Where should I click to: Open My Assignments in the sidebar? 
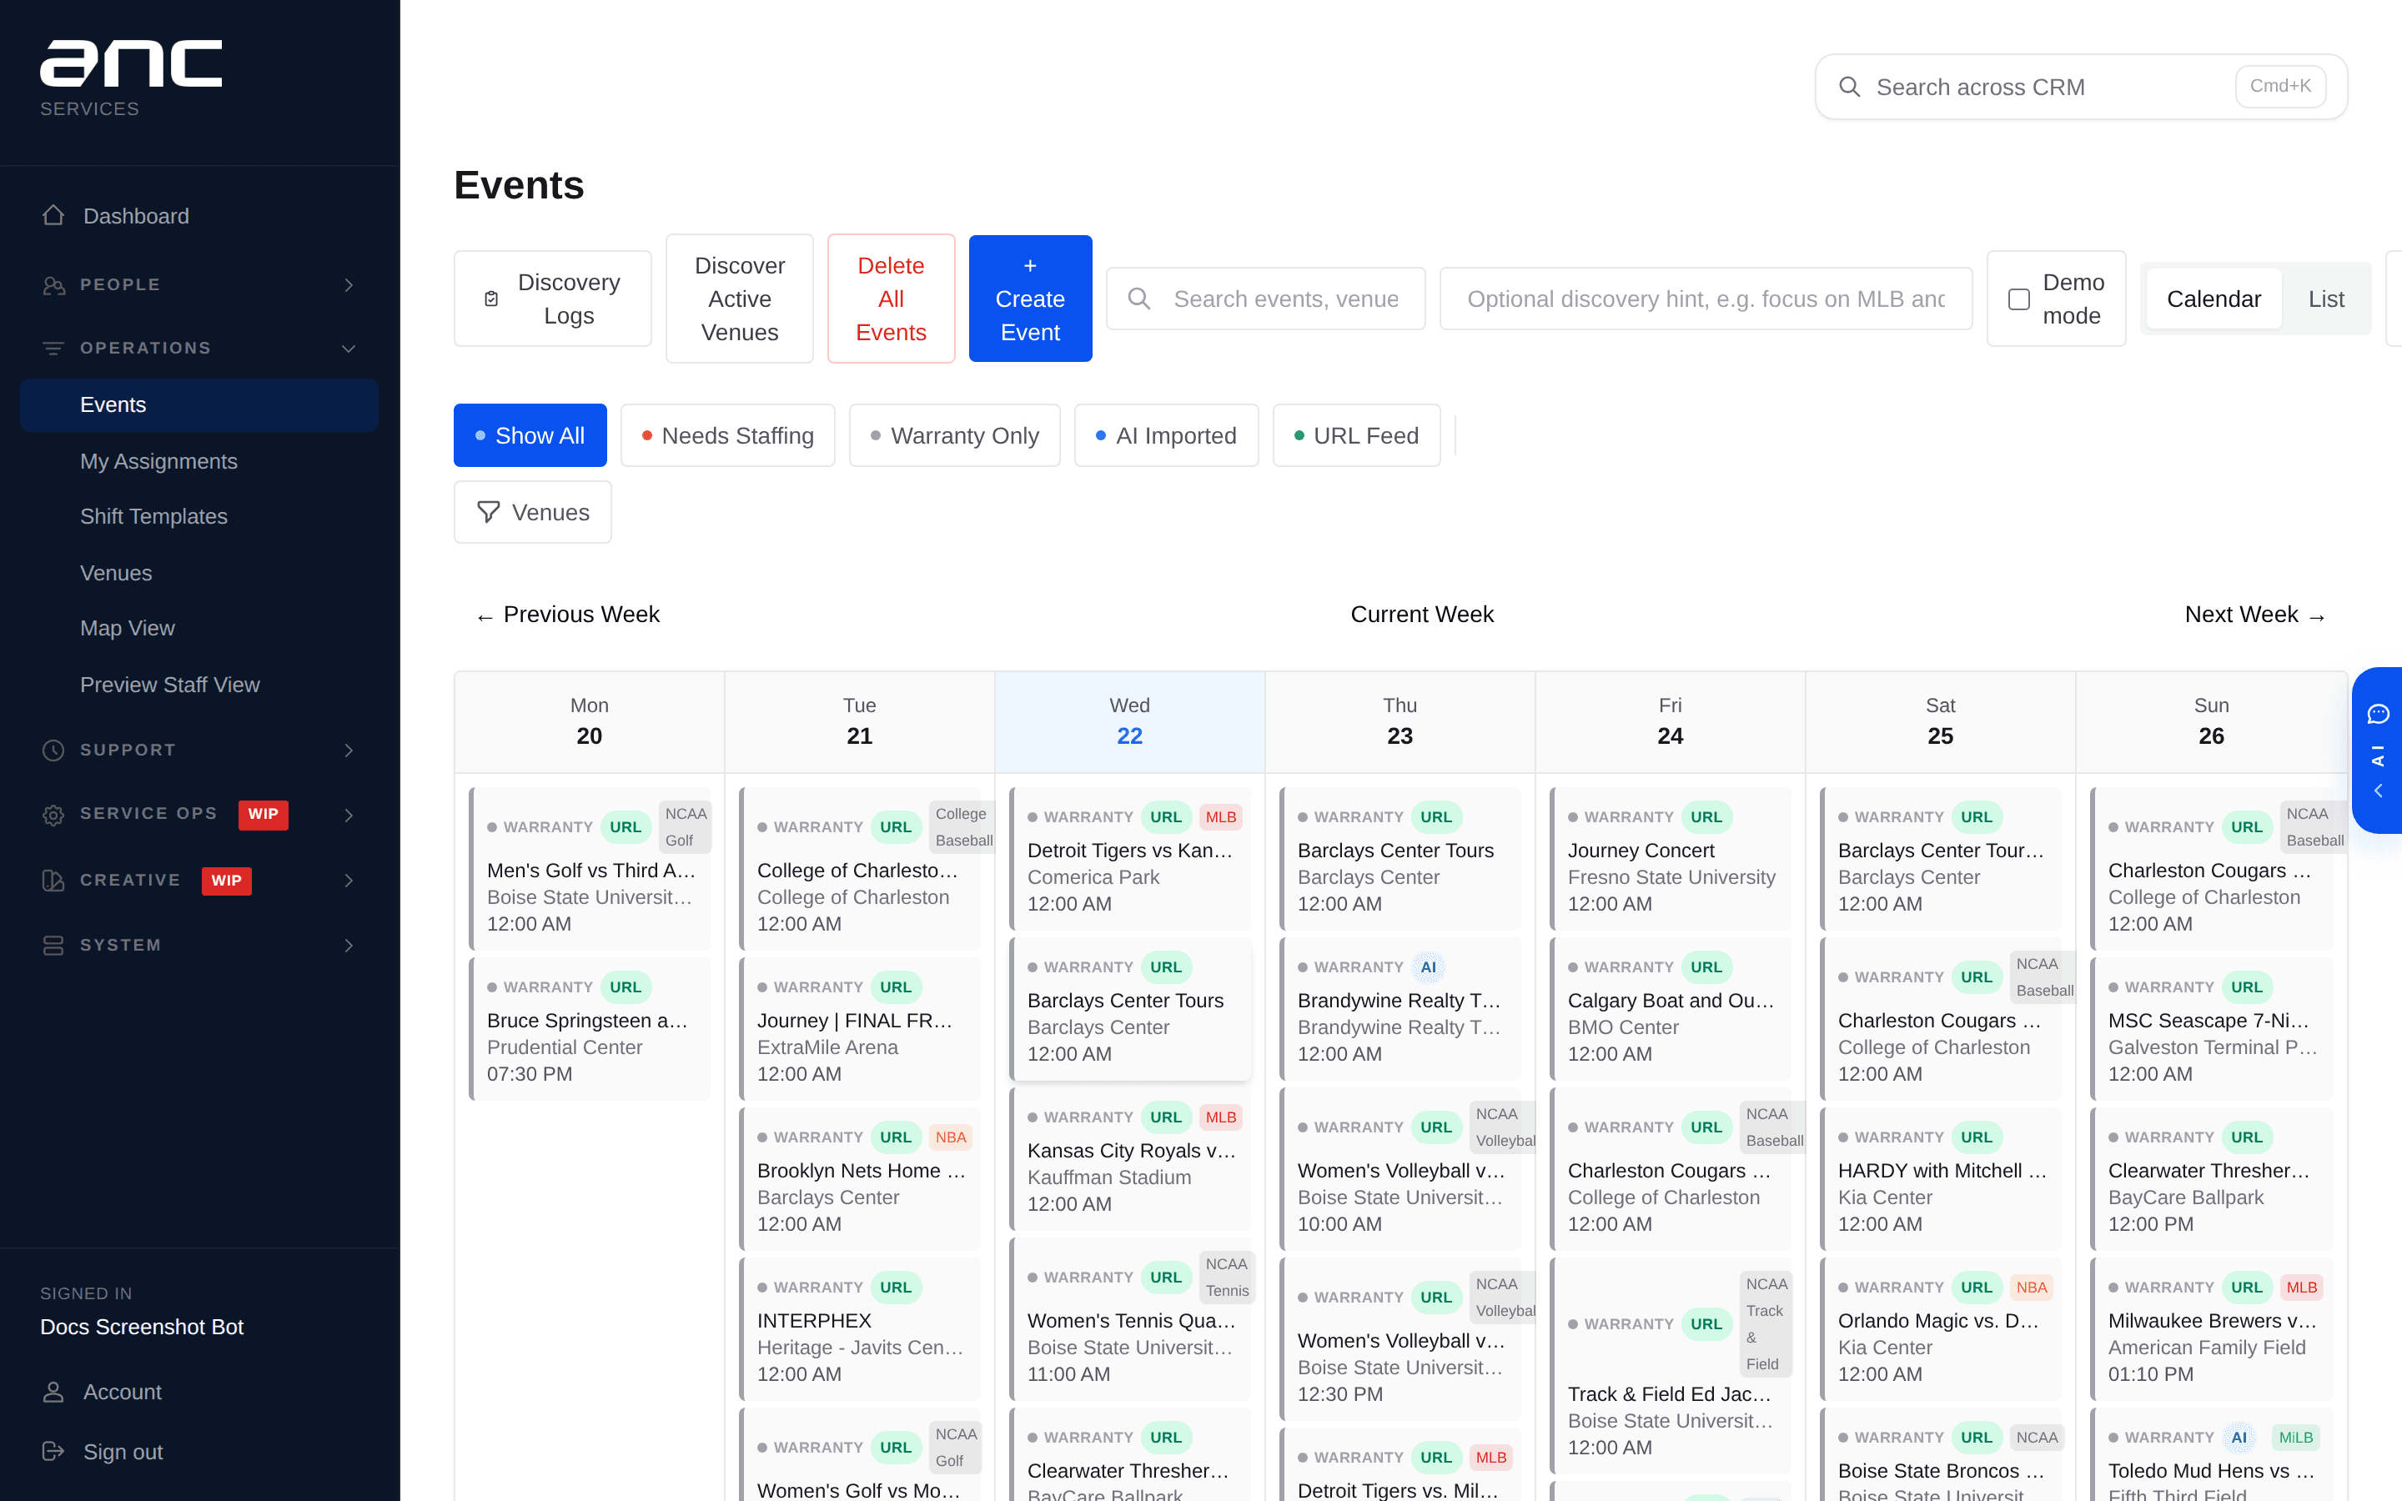[x=158, y=462]
